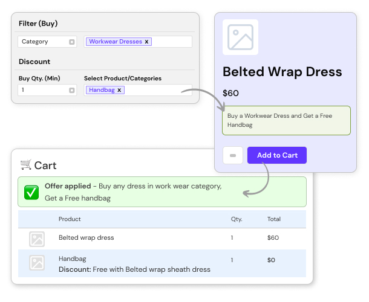Viewport: 369px width, 302px height.
Task: Click the green offer applied checkmark
Action: click(31, 191)
